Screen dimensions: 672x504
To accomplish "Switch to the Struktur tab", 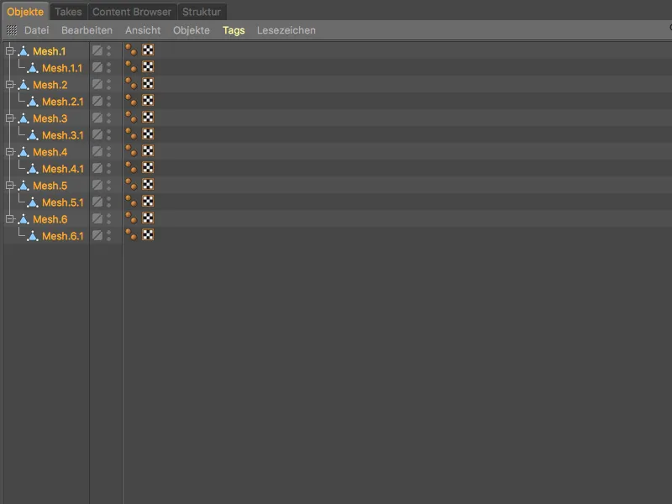I will click(x=202, y=12).
